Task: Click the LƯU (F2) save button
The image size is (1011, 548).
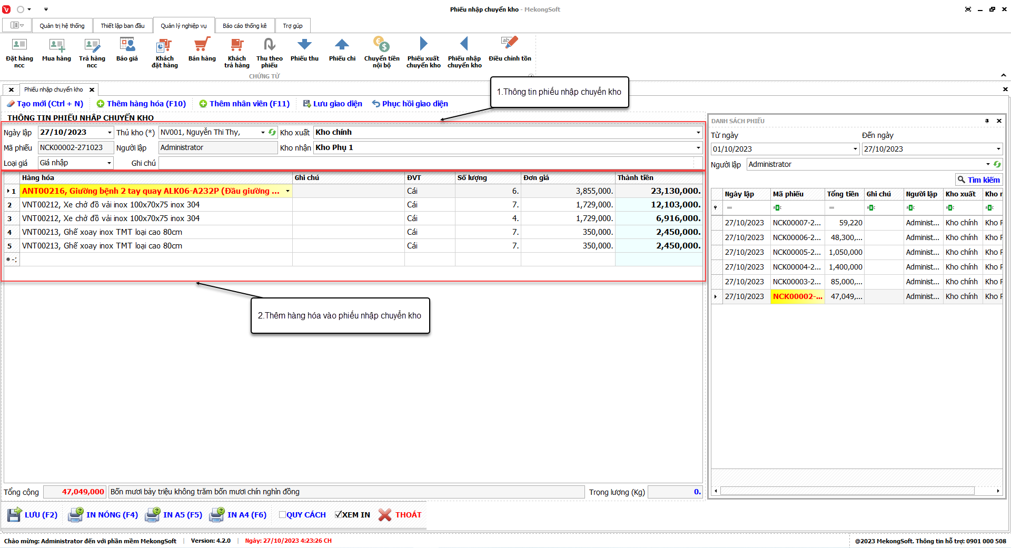Action: [33, 515]
